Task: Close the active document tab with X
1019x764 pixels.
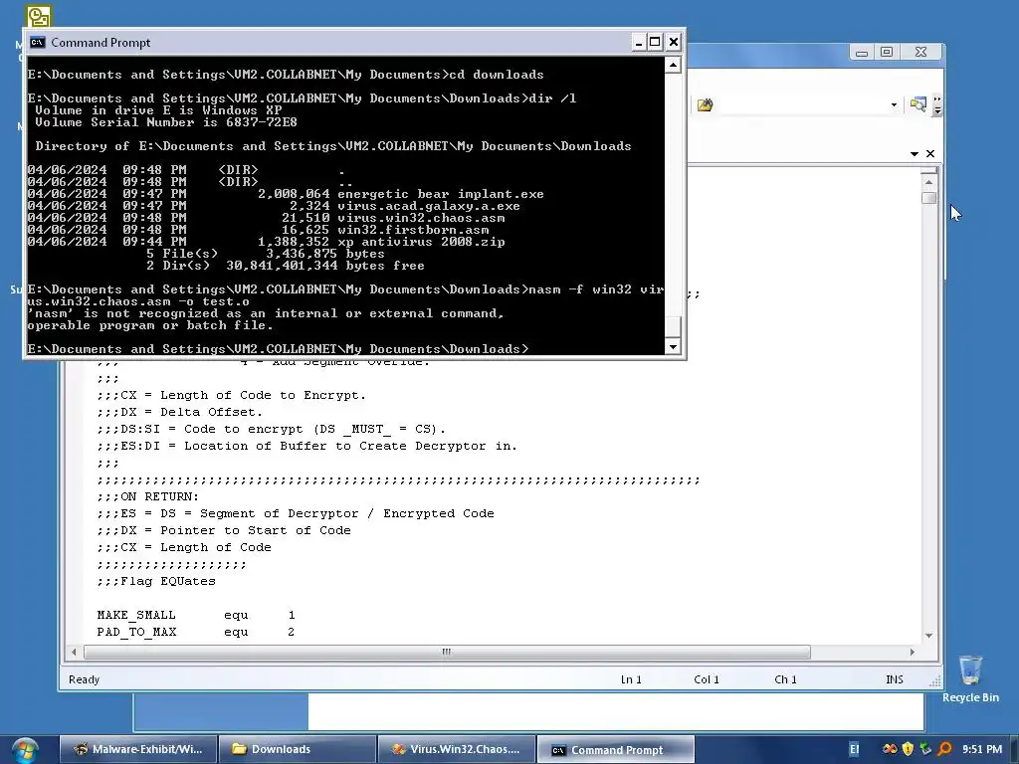Action: (x=930, y=154)
